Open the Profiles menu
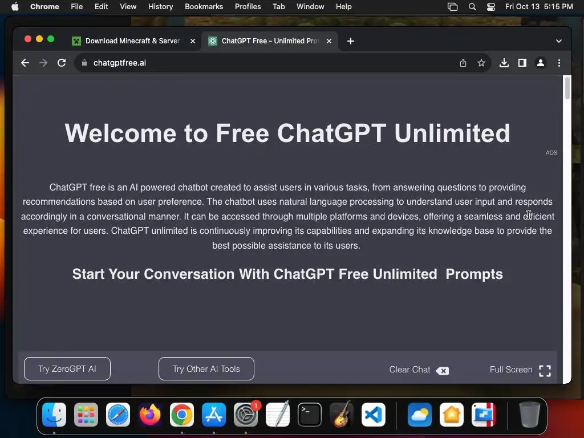Screen dimensions: 584x438 [x=248, y=7]
